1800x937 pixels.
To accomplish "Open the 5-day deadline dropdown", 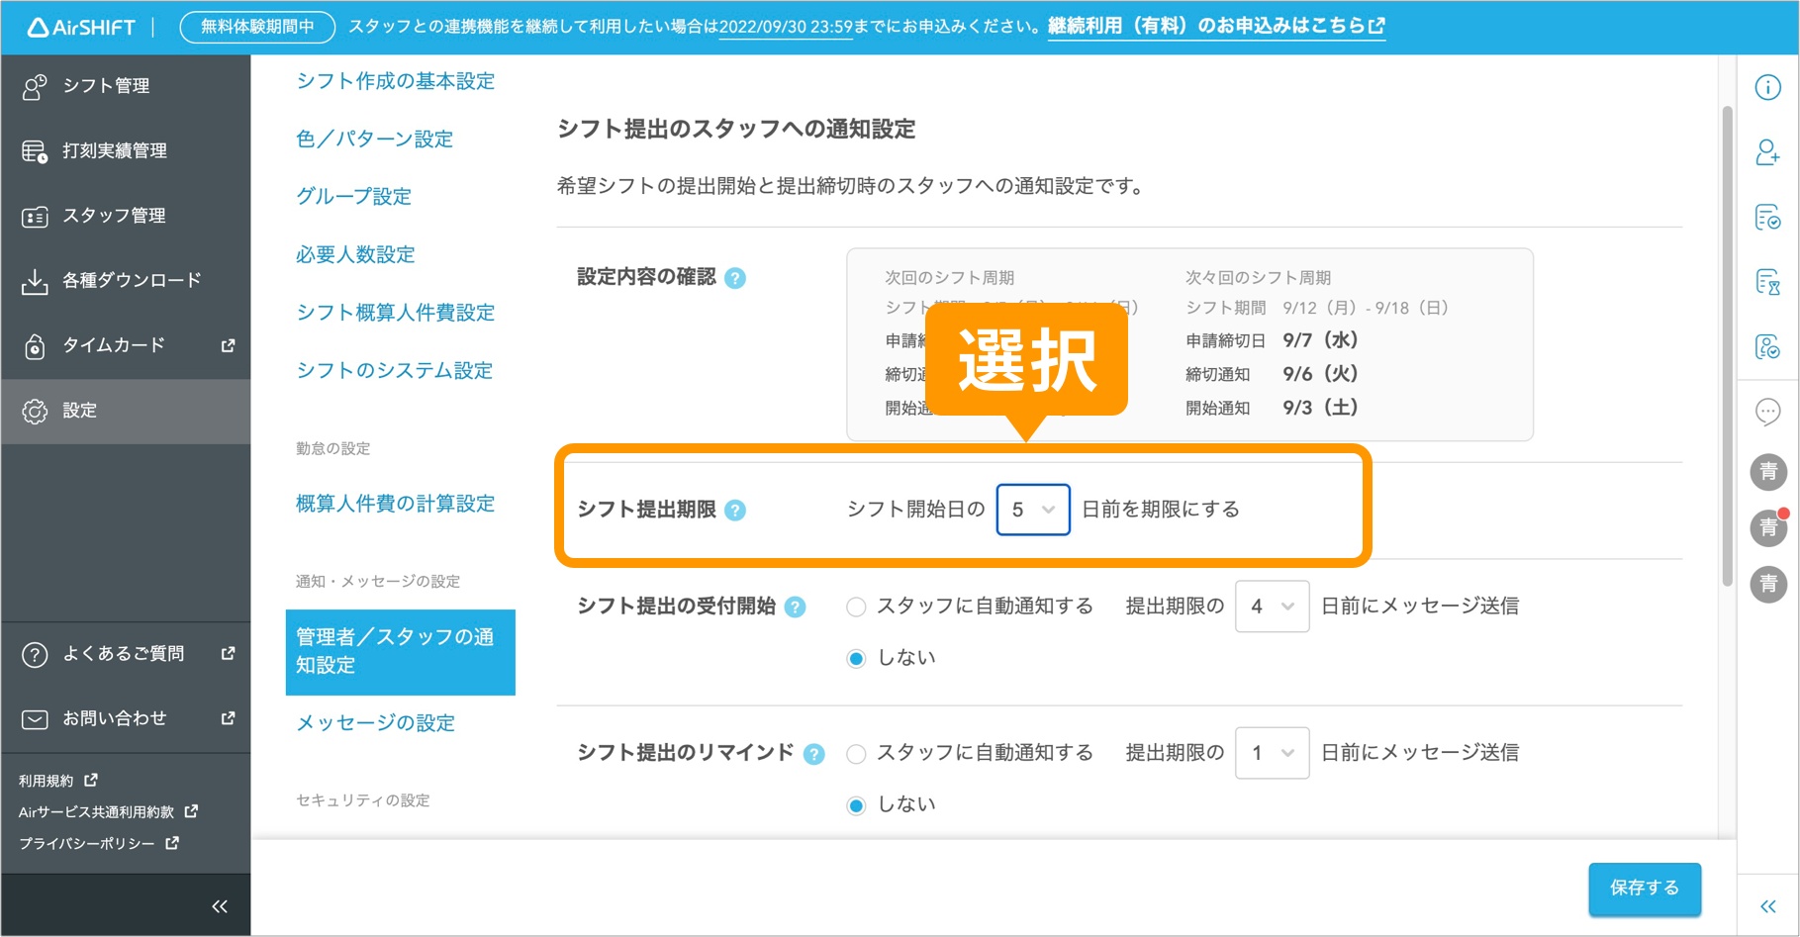I will 1032,510.
